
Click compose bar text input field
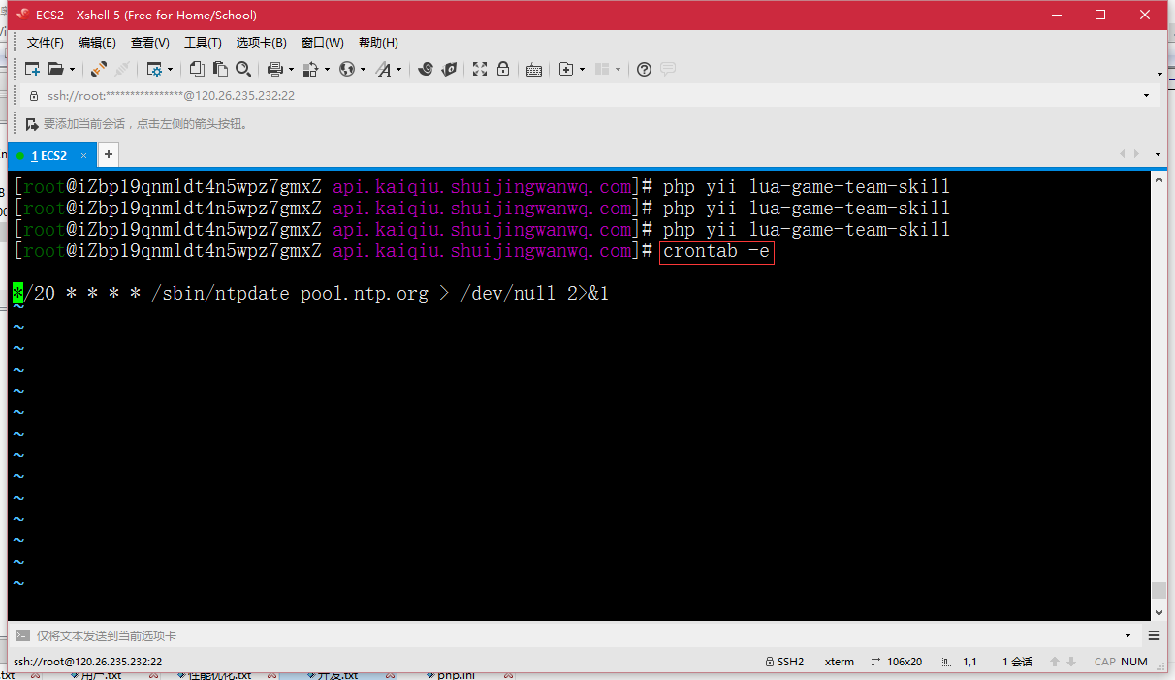coord(577,635)
